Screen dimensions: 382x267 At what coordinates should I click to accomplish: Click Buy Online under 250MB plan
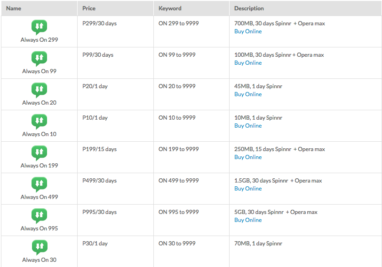[x=248, y=157]
